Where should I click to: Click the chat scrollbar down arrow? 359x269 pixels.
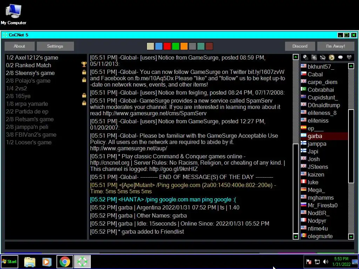pyautogui.click(x=296, y=236)
